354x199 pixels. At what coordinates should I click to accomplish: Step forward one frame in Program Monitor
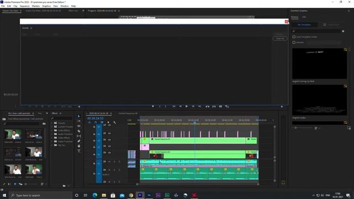(x=193, y=107)
